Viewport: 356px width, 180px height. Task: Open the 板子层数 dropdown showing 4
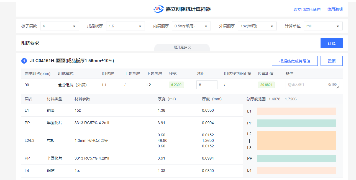click(60, 26)
